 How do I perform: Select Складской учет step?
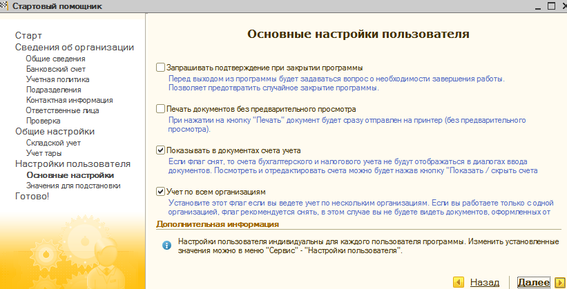point(53,143)
